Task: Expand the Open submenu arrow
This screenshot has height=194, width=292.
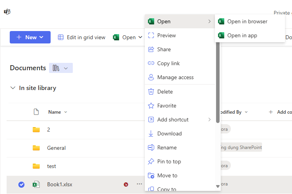Action: point(209,21)
